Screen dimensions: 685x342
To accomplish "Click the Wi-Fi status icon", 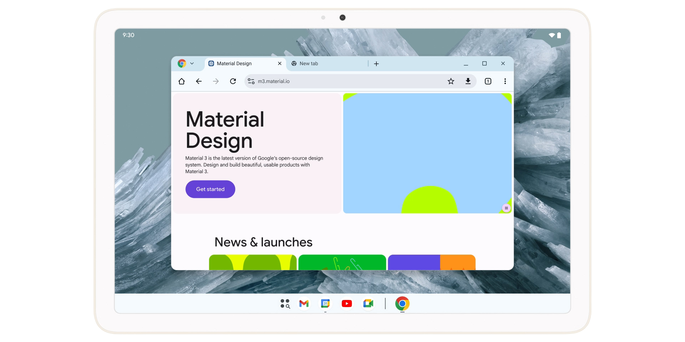I will (x=552, y=35).
